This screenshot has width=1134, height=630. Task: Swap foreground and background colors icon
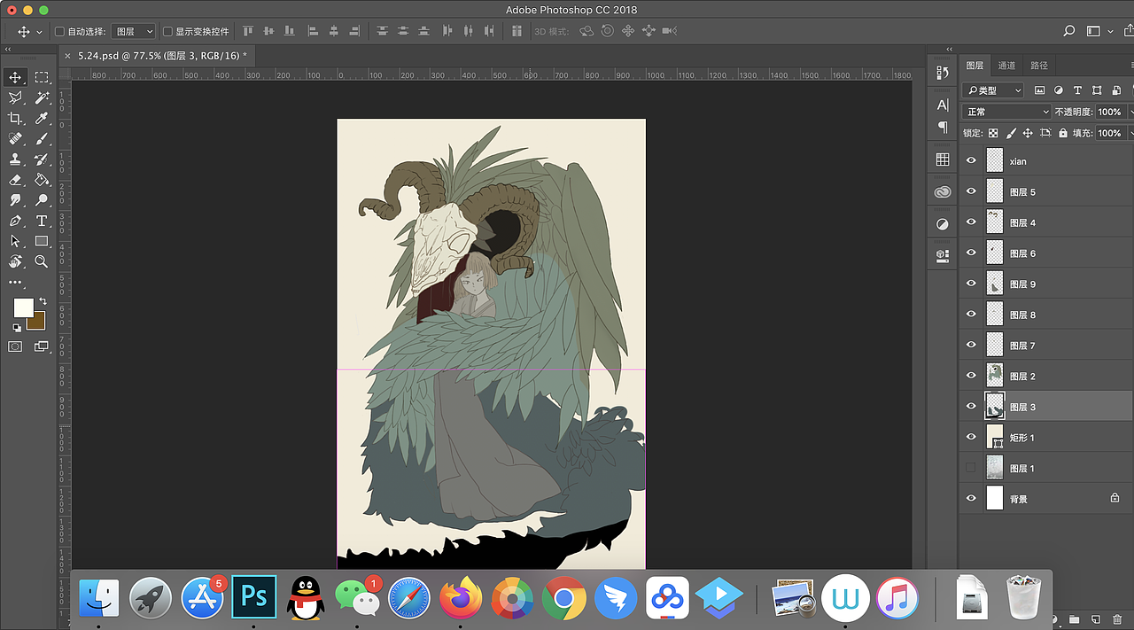click(43, 302)
